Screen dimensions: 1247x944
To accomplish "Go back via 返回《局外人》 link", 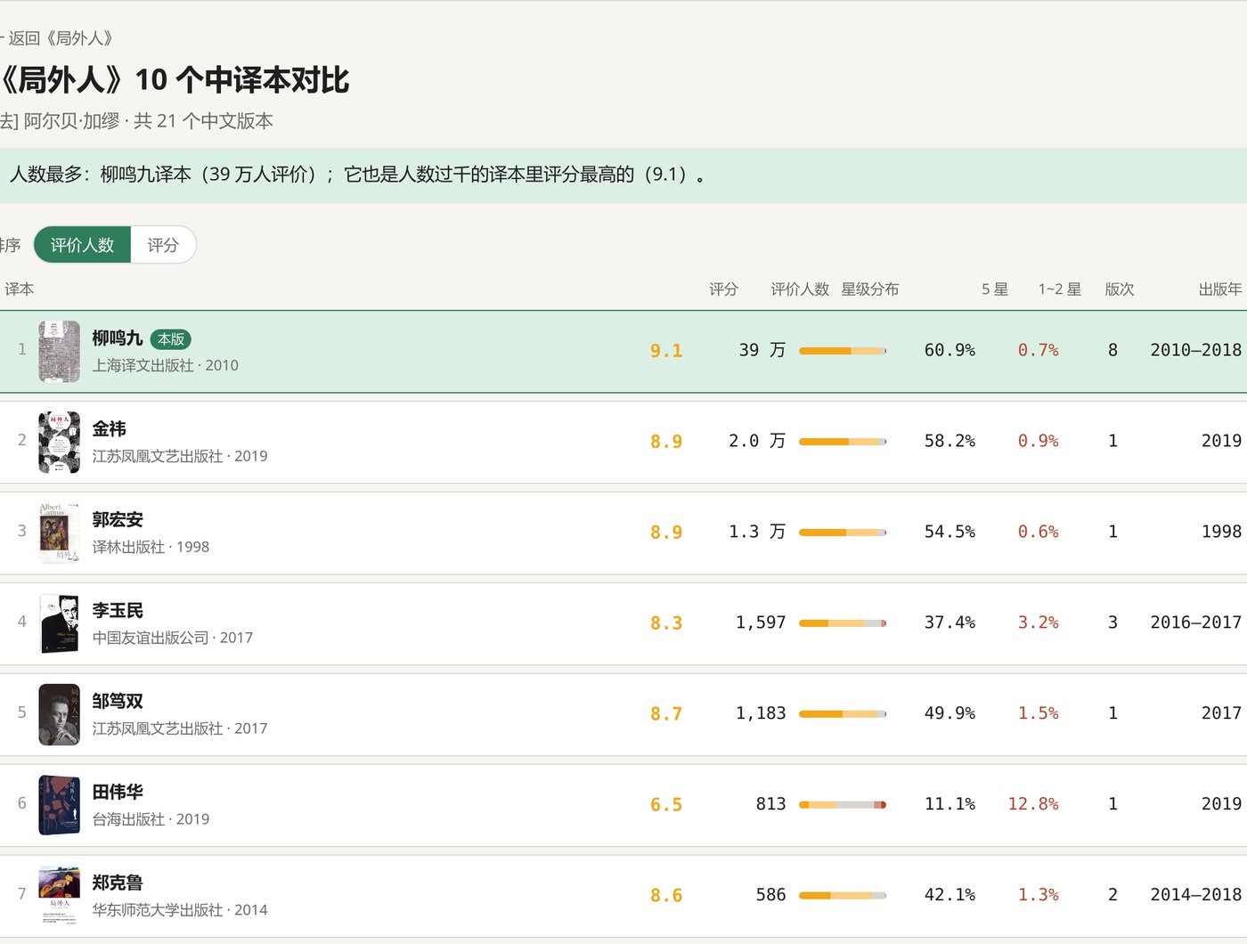I will [57, 38].
